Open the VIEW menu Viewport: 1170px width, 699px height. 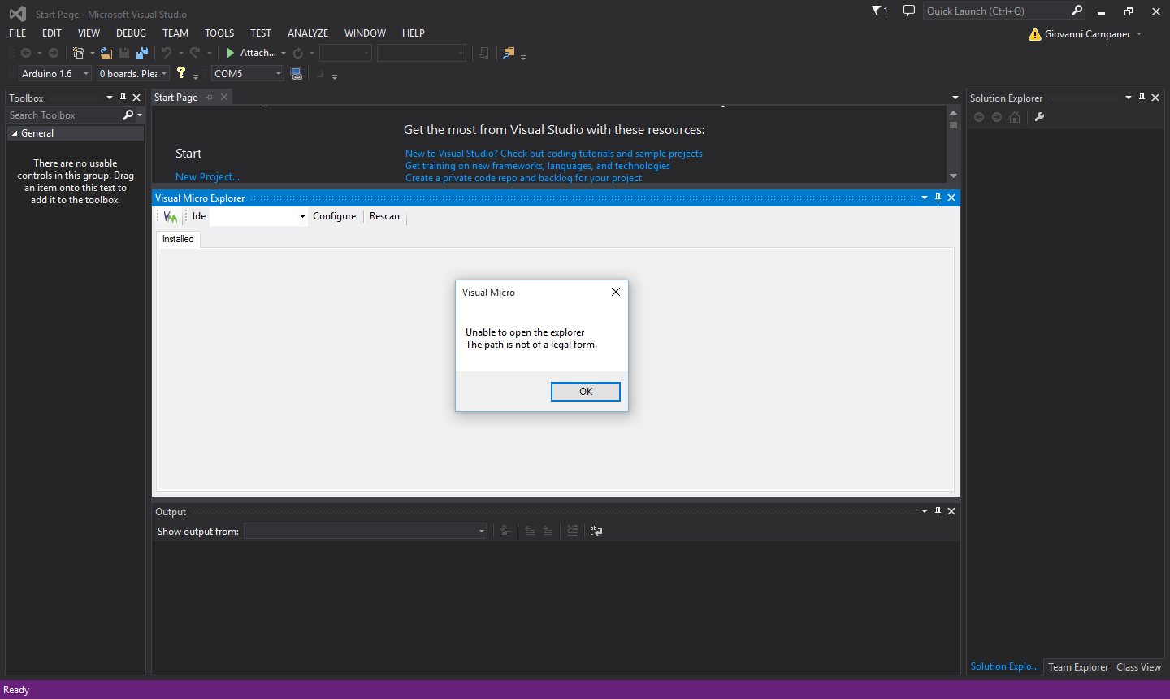coord(89,33)
